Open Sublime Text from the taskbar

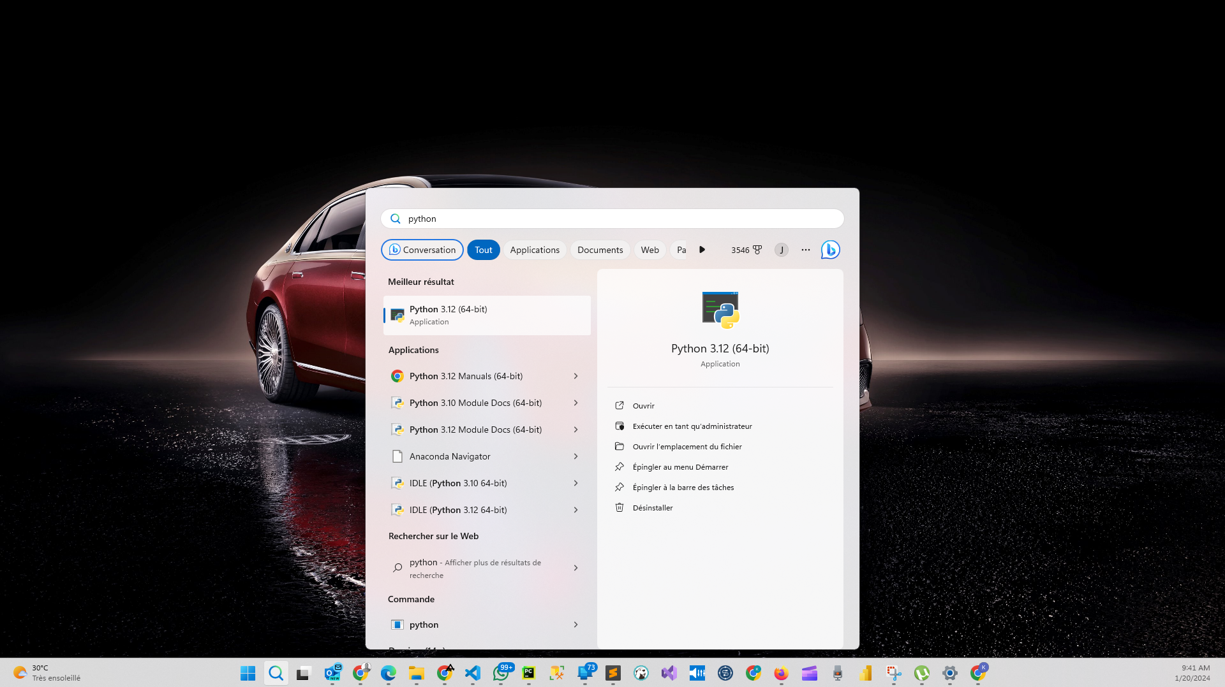pos(613,673)
